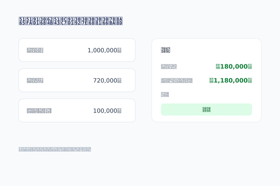
Task: Click the currency unit after 100,000
Action: pyautogui.click(x=120, y=111)
